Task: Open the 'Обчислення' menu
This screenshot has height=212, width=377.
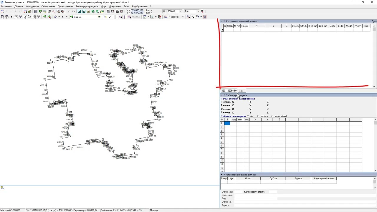Action: pyautogui.click(x=48, y=6)
